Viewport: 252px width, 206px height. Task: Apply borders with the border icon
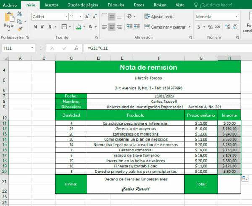click(x=64, y=27)
